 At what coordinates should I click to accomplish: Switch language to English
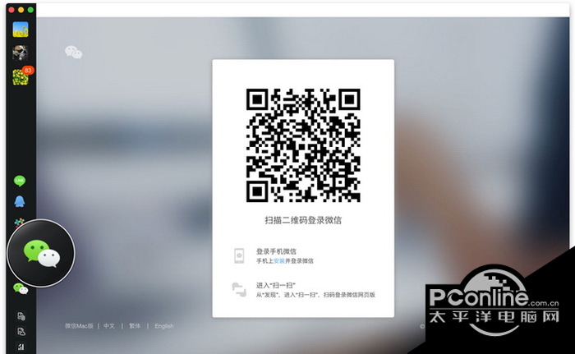[164, 326]
